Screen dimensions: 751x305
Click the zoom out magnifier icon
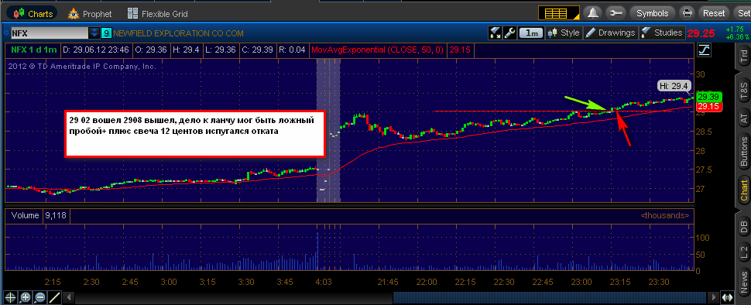tap(39, 297)
